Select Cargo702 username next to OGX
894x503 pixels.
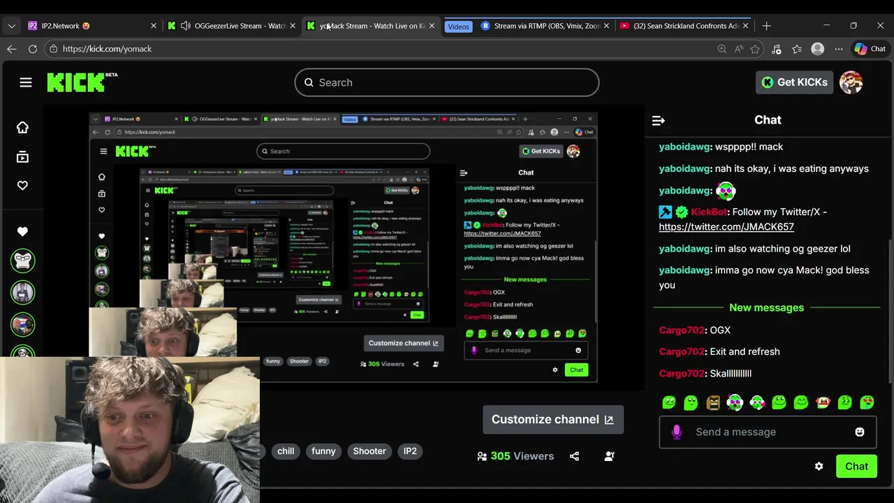[x=682, y=330]
